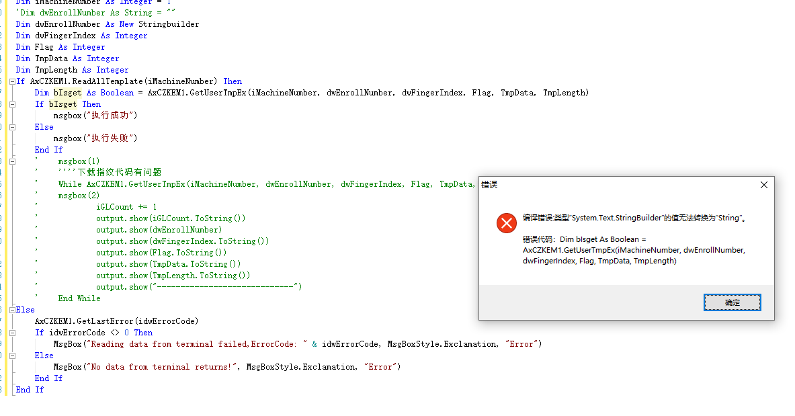The image size is (795, 416).
Task: Click the msgbox("执行失败") line
Action: 95,138
